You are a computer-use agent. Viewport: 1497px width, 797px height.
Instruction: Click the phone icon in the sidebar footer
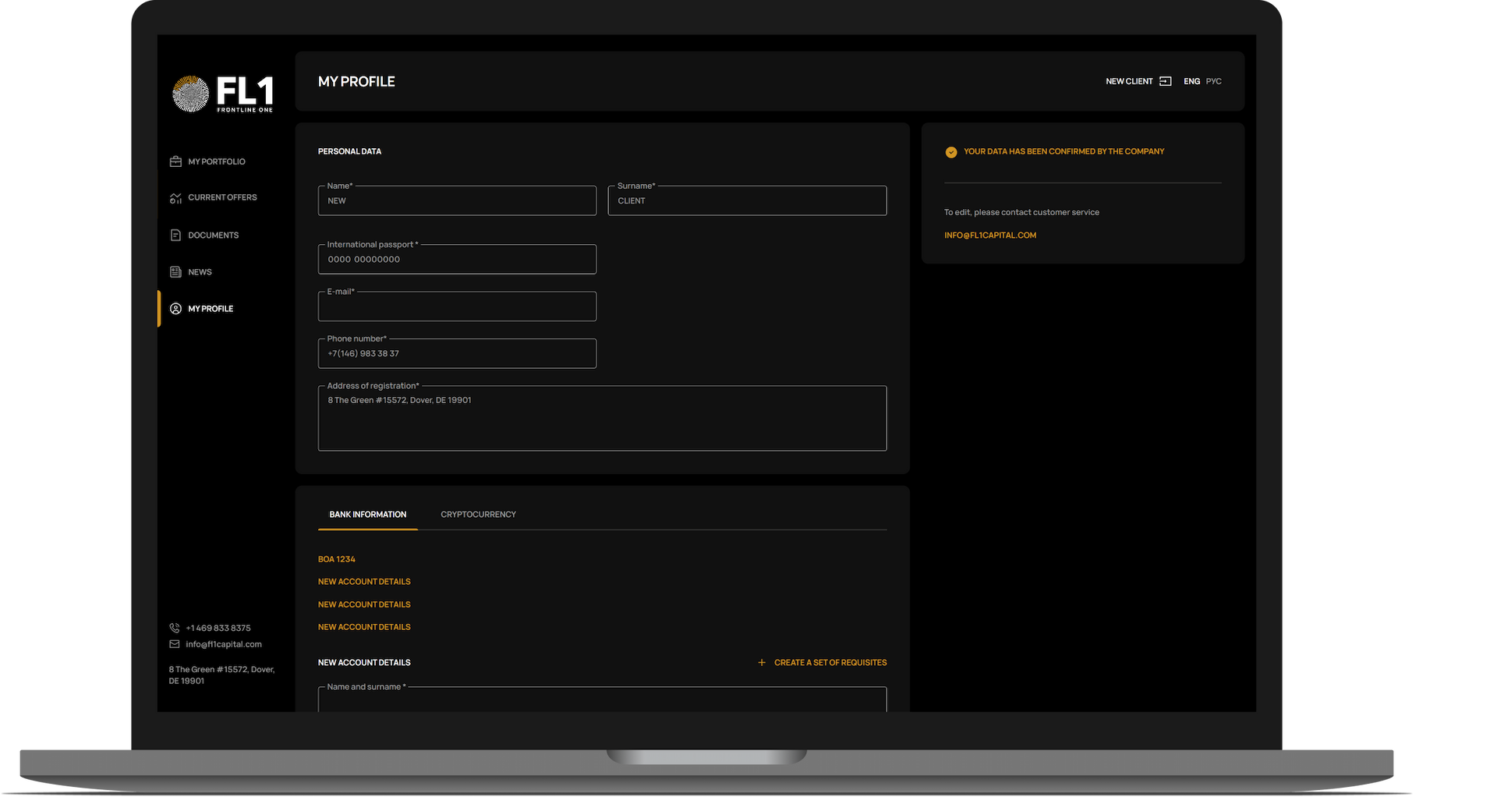pos(175,628)
